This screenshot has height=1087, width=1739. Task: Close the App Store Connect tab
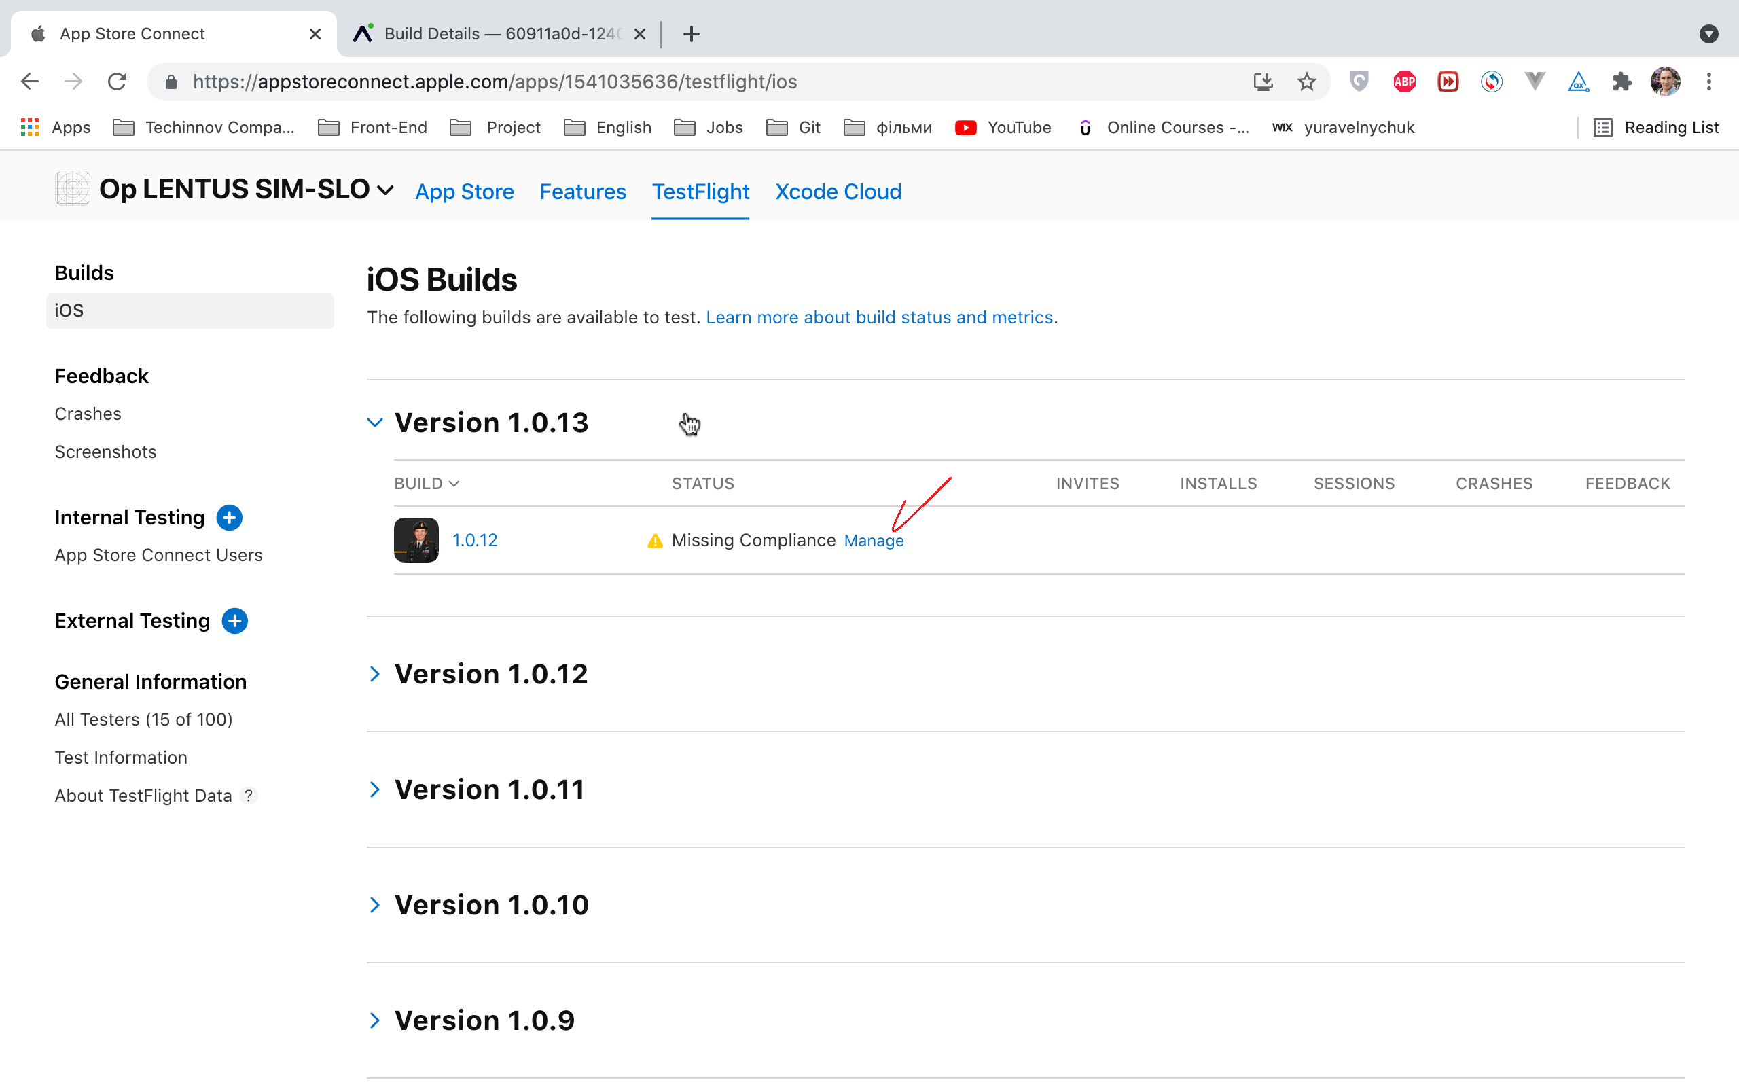315,34
